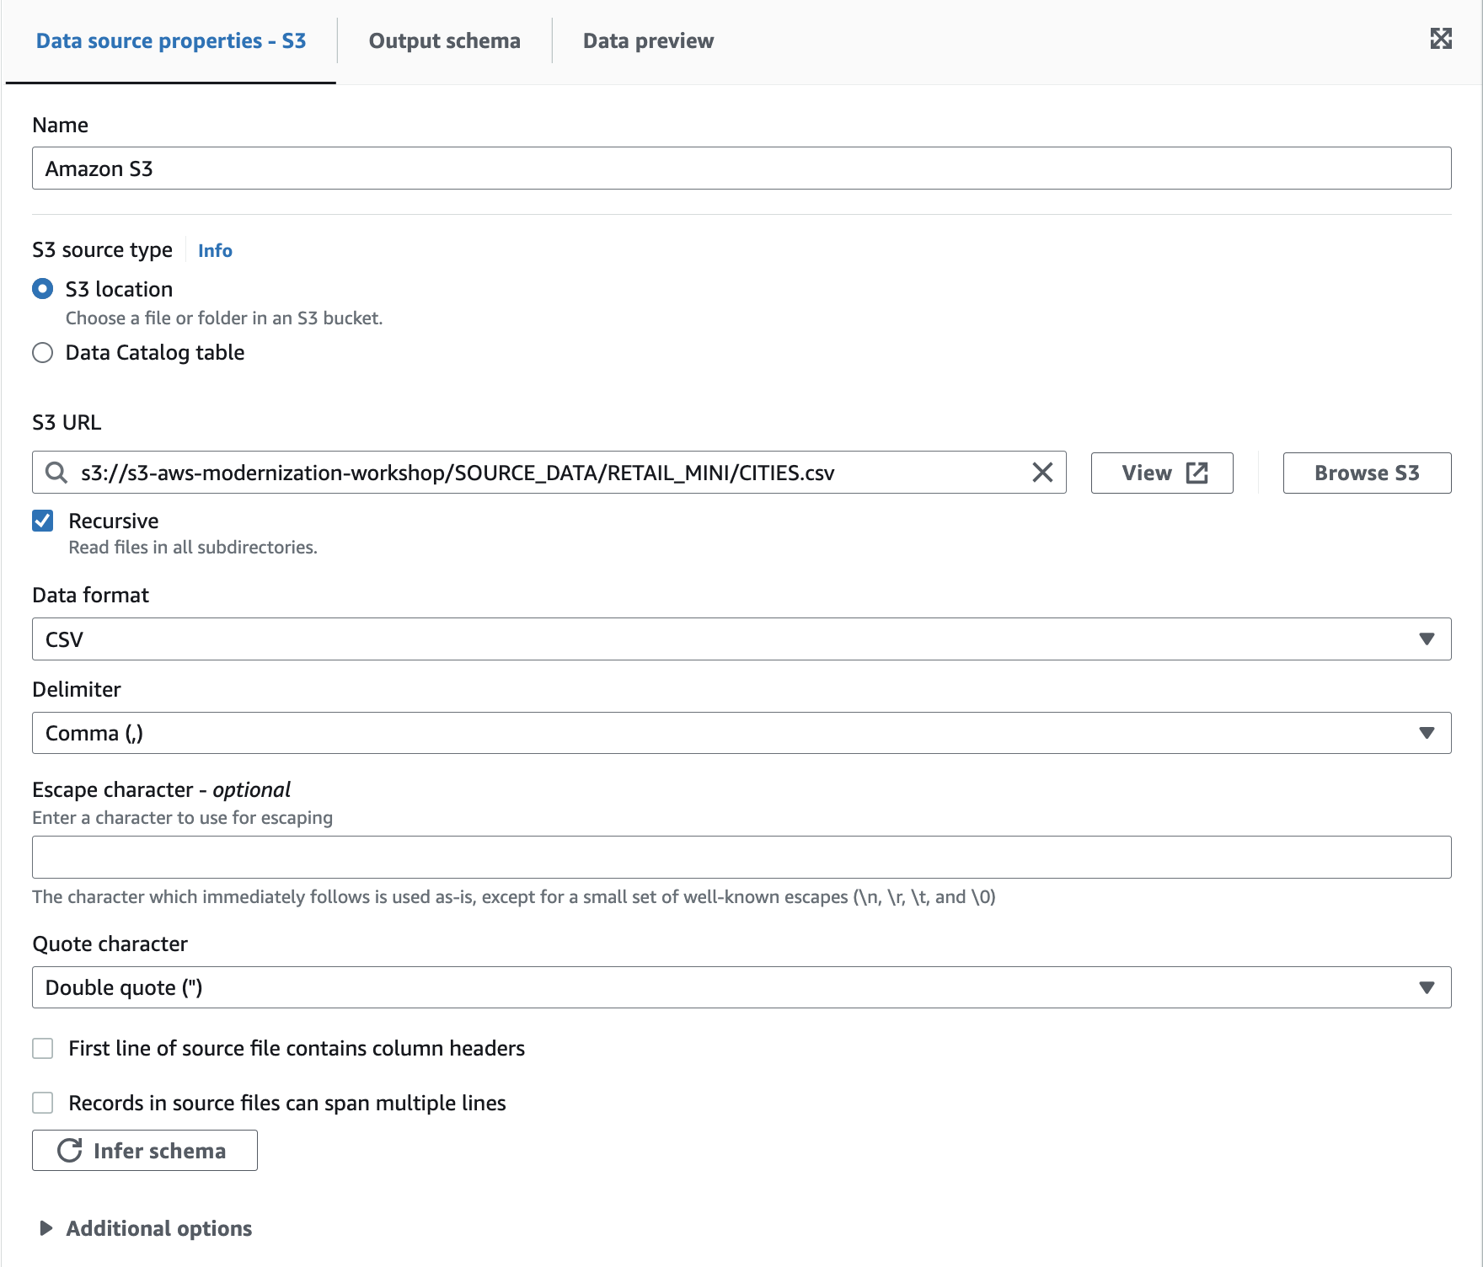Open the Quote character dropdown
Image resolution: width=1483 pixels, height=1267 pixels.
point(741,987)
